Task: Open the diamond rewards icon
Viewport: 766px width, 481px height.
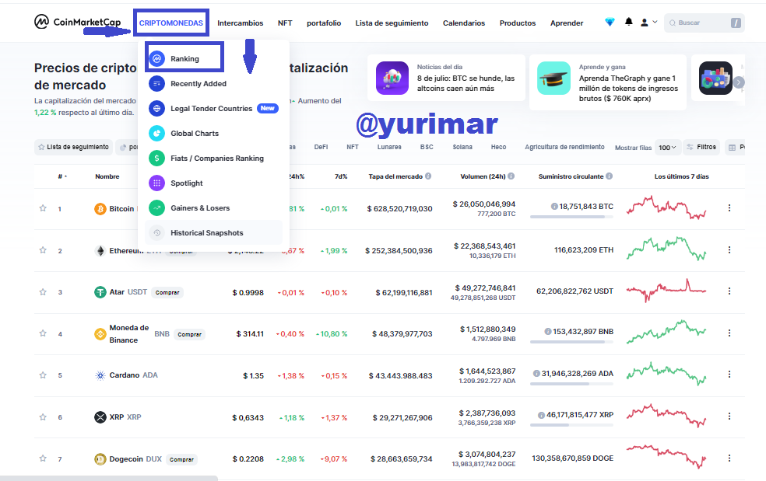Action: (610, 23)
